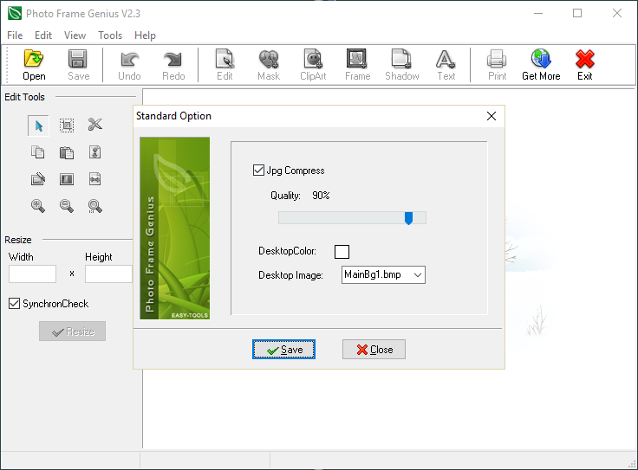638x470 pixels.
Task: Click the Get More globe icon
Action: tap(541, 59)
